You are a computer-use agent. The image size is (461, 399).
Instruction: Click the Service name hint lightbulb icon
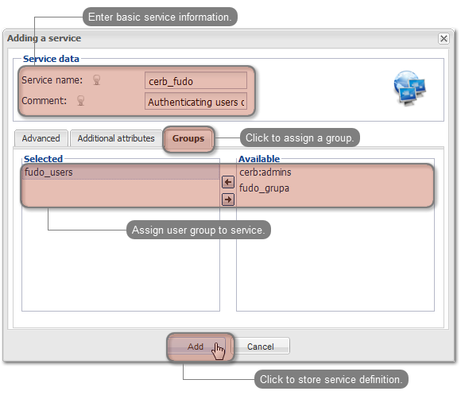pyautogui.click(x=96, y=80)
